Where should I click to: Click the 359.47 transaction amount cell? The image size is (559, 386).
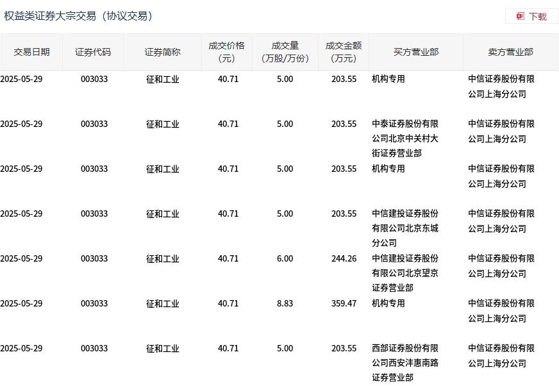click(x=344, y=303)
